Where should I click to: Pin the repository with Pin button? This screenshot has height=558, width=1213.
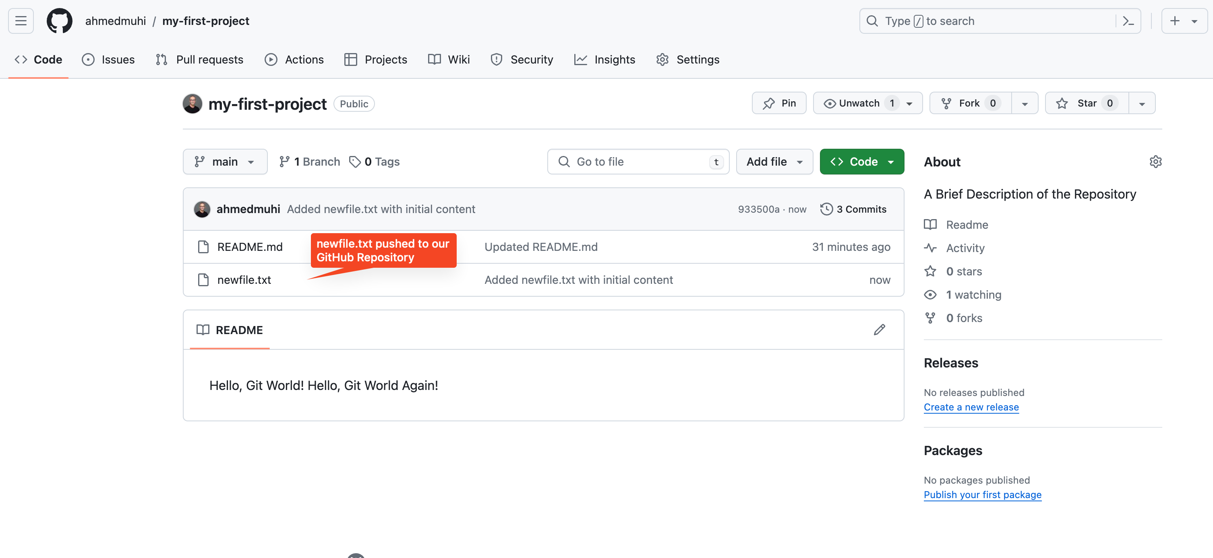tap(779, 103)
